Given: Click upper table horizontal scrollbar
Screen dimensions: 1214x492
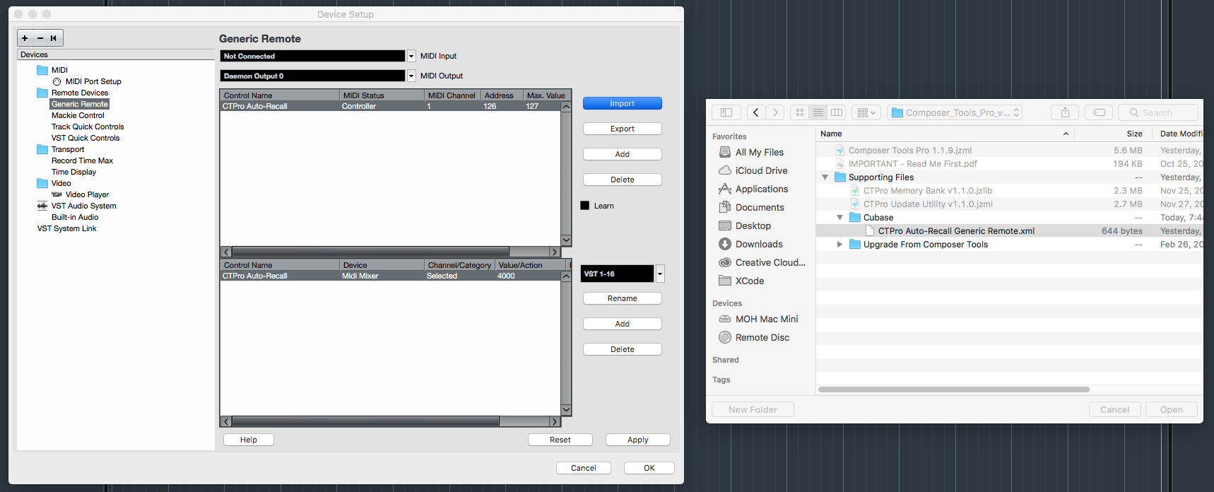Looking at the screenshot, I should click(370, 252).
